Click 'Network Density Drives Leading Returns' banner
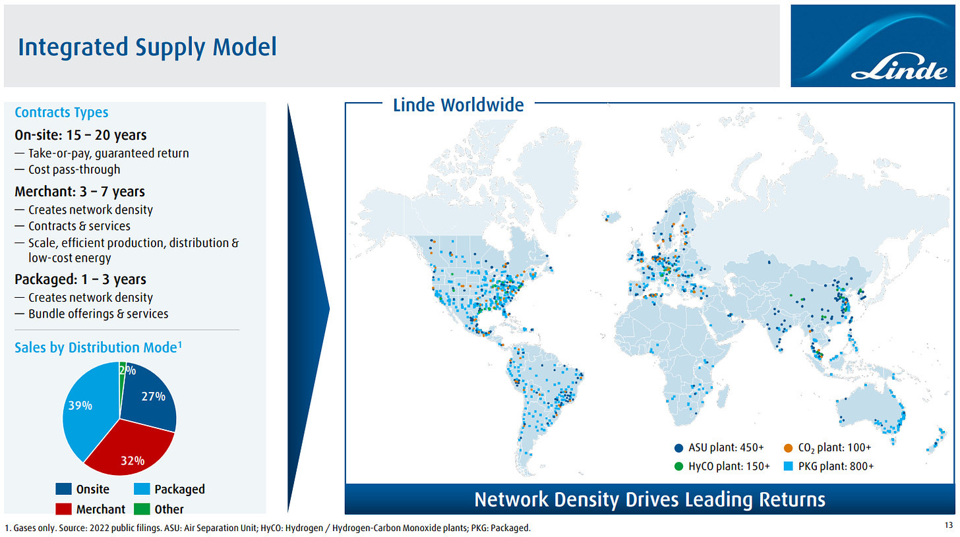This screenshot has width=960, height=537. [x=649, y=499]
